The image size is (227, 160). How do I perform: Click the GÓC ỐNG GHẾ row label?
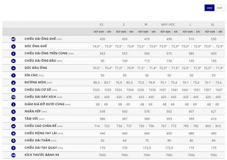click(x=35, y=46)
